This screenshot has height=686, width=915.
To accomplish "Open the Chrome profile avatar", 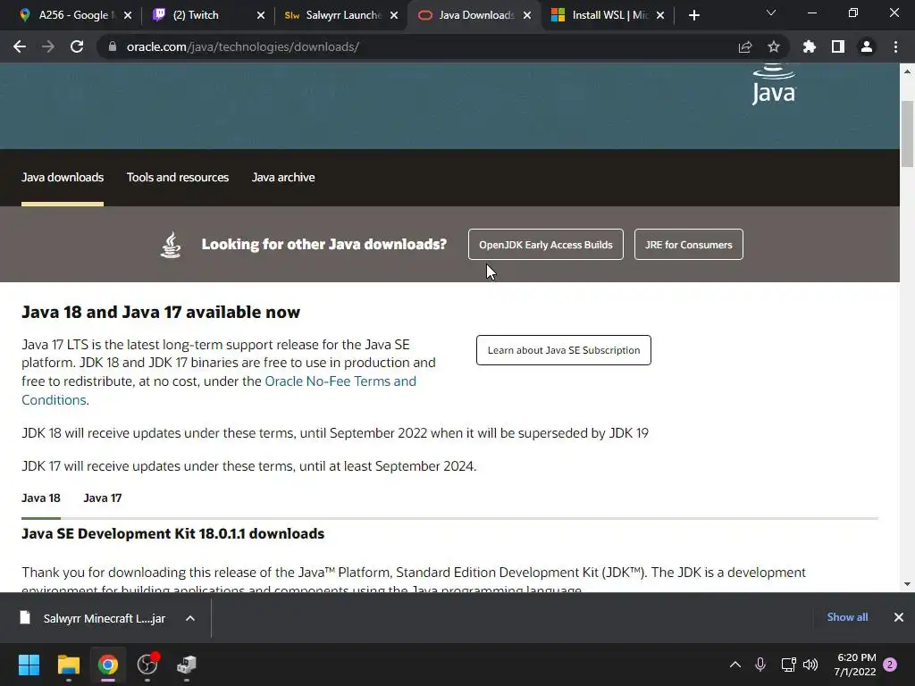I will tap(867, 46).
